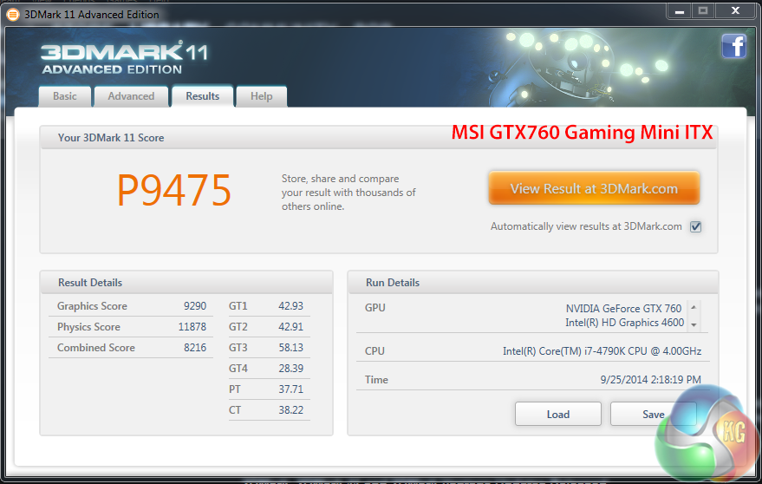Click the Run Details panel header
This screenshot has height=484, width=762.
pos(532,283)
